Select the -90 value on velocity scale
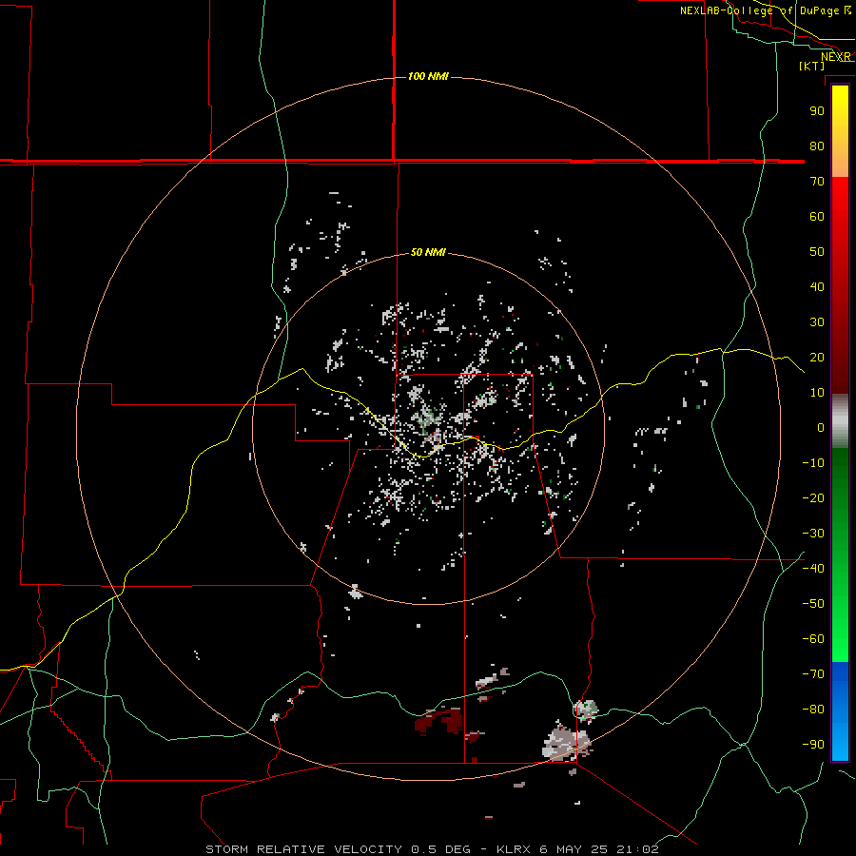The image size is (856, 856). [813, 744]
